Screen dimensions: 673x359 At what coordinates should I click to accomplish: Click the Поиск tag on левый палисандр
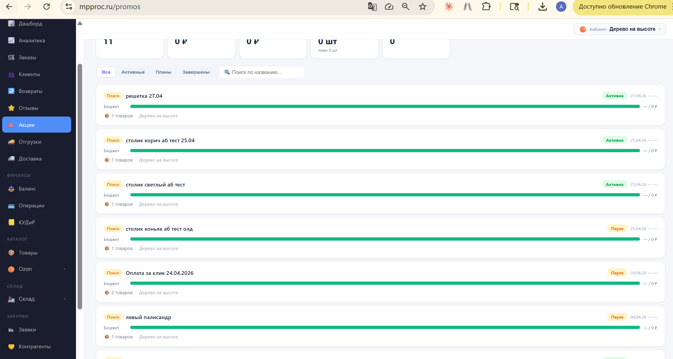(113, 317)
